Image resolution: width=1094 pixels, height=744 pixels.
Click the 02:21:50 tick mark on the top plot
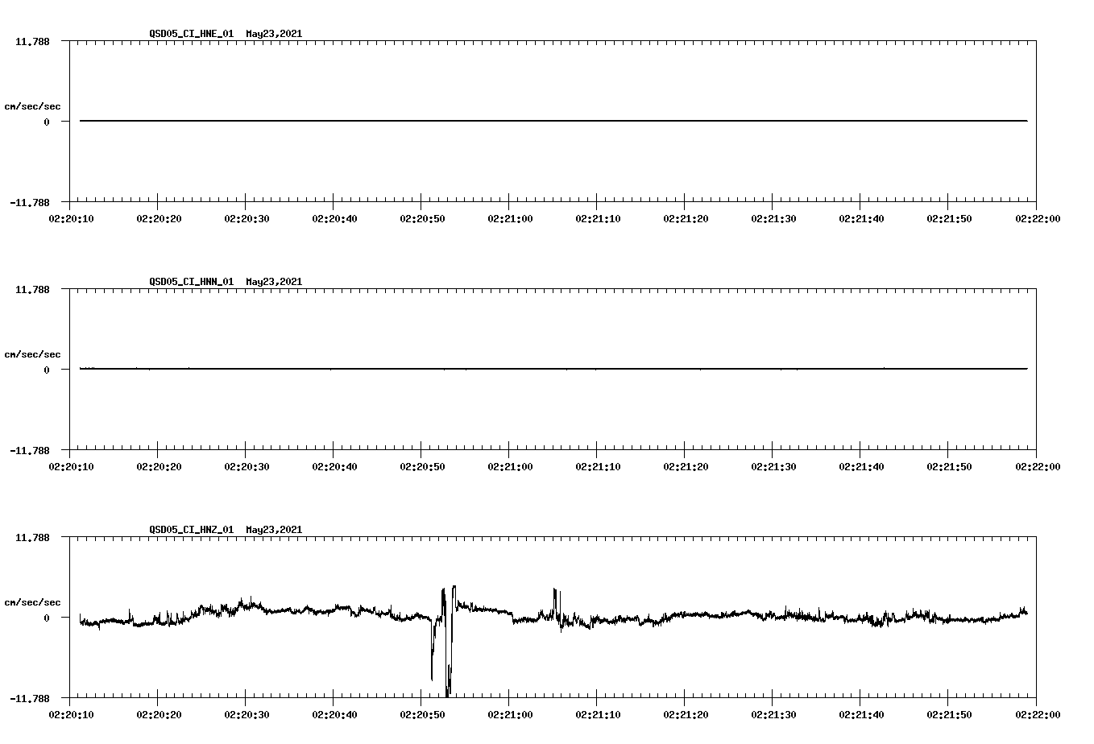pyautogui.click(x=949, y=205)
